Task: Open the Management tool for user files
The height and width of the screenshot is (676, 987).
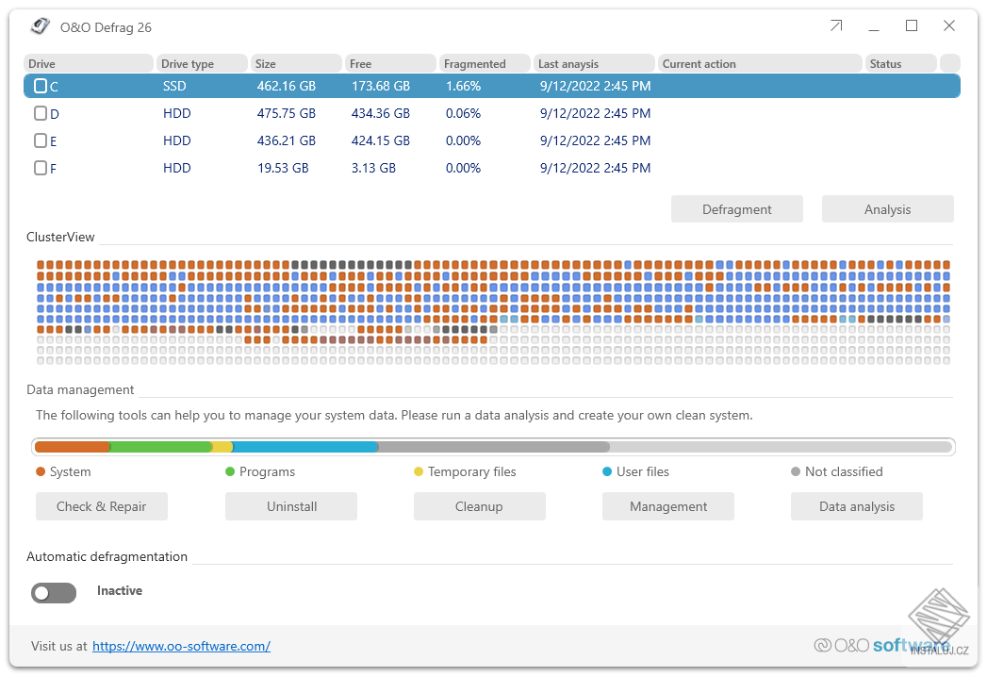Action: [667, 506]
